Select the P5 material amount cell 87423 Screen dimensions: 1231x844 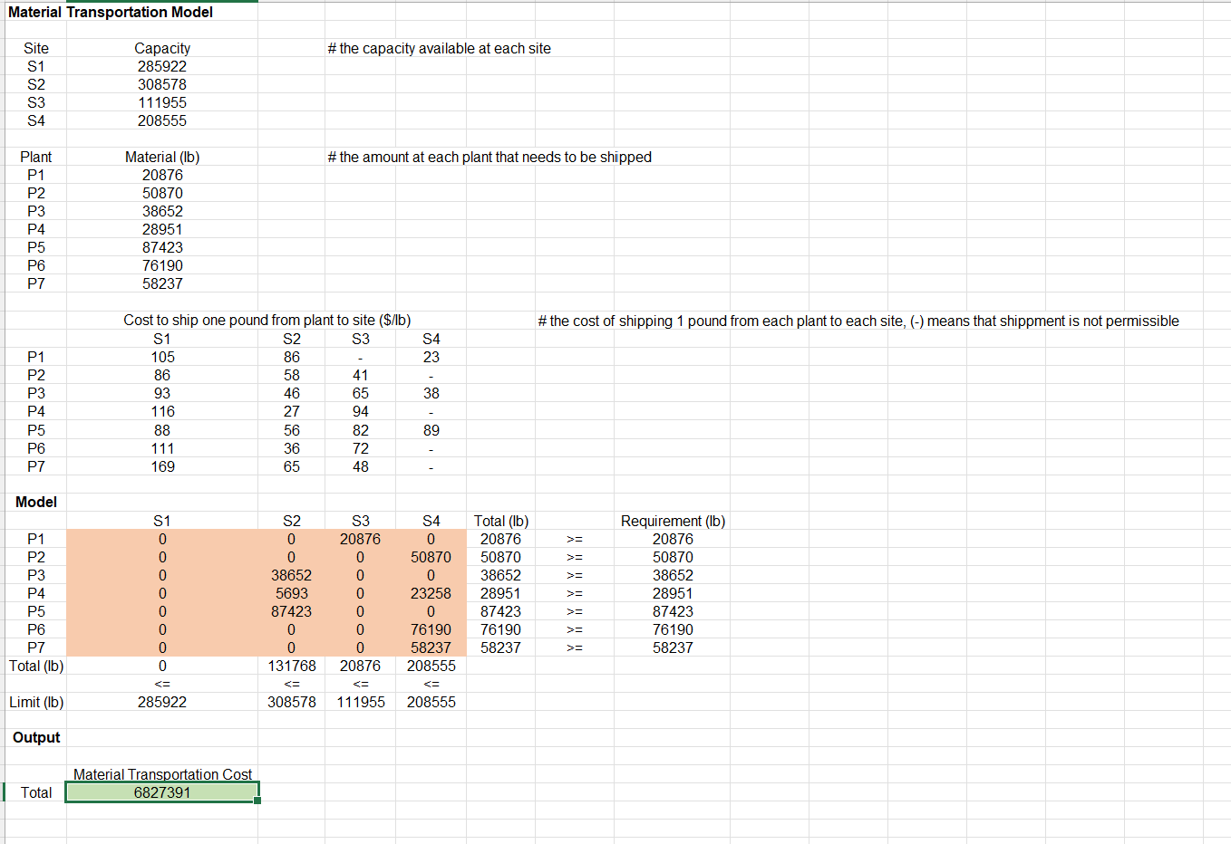(162, 247)
